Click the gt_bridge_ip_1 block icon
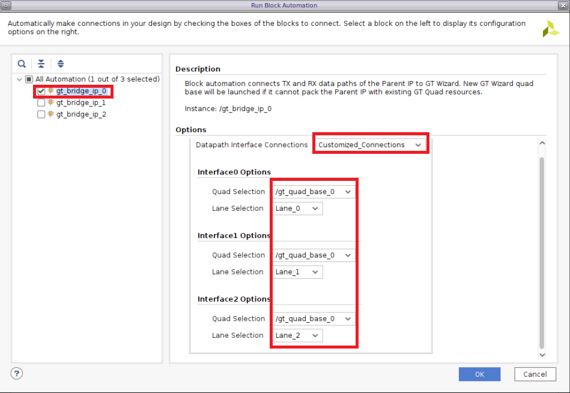Viewport: 570px width, 393px height. (x=51, y=103)
